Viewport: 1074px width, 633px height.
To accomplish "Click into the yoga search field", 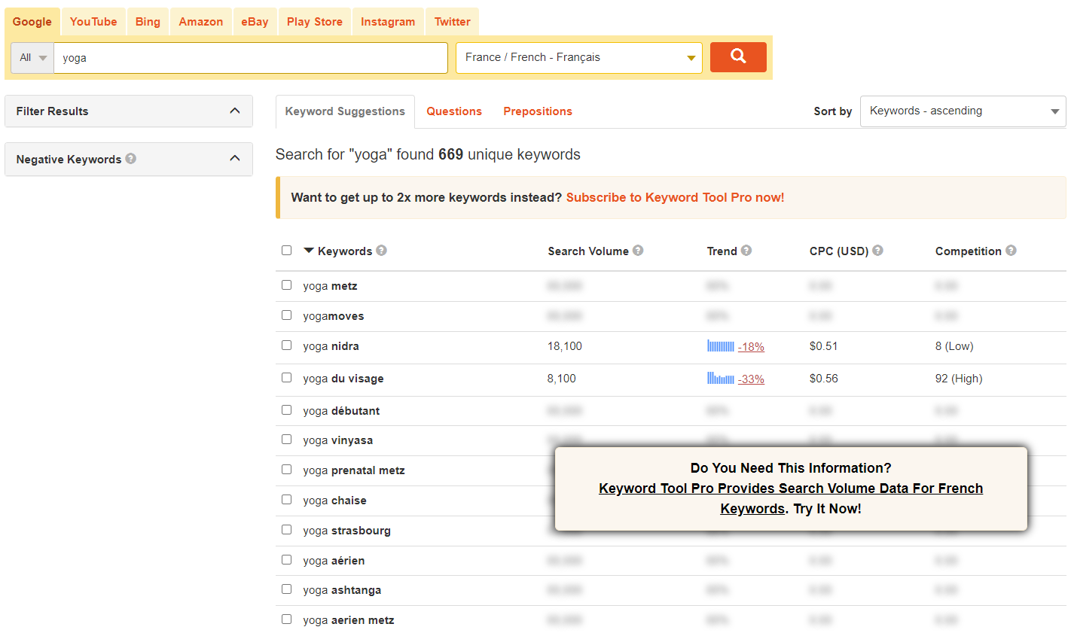I will pyautogui.click(x=251, y=58).
